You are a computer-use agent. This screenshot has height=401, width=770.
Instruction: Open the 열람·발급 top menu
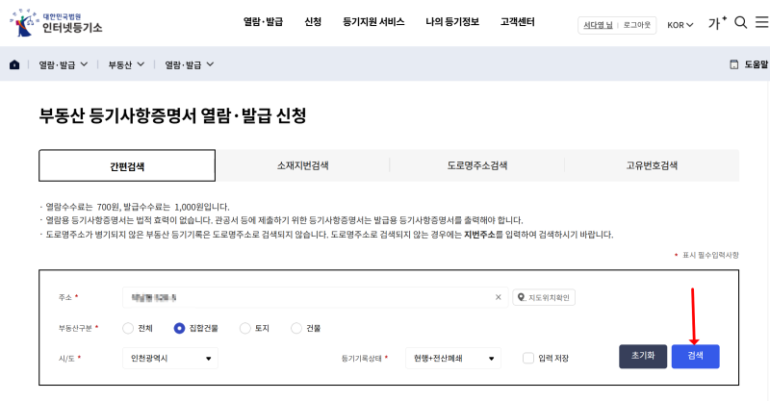pos(263,21)
